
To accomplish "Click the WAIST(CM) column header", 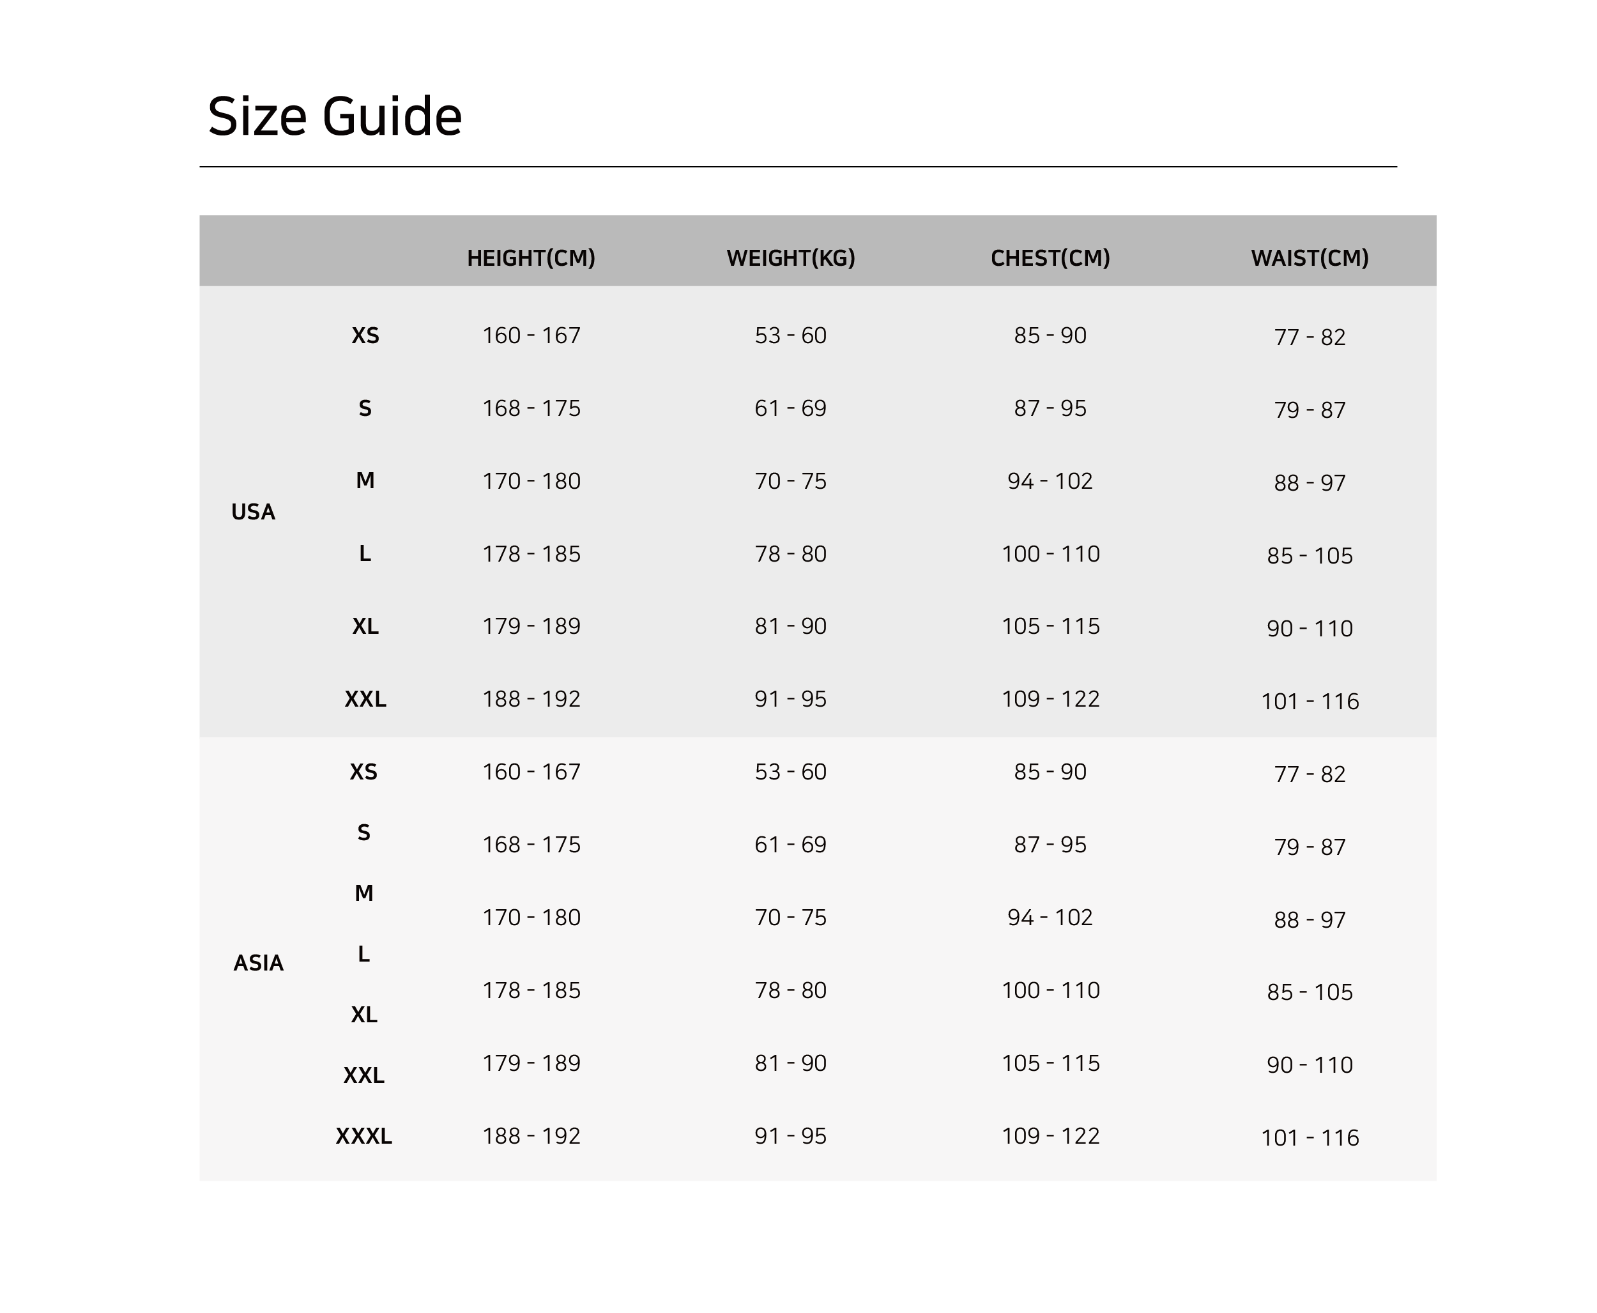I will click(x=1309, y=258).
